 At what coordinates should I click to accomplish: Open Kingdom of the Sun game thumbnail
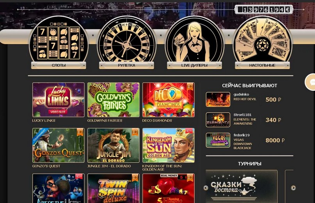pos(169,145)
